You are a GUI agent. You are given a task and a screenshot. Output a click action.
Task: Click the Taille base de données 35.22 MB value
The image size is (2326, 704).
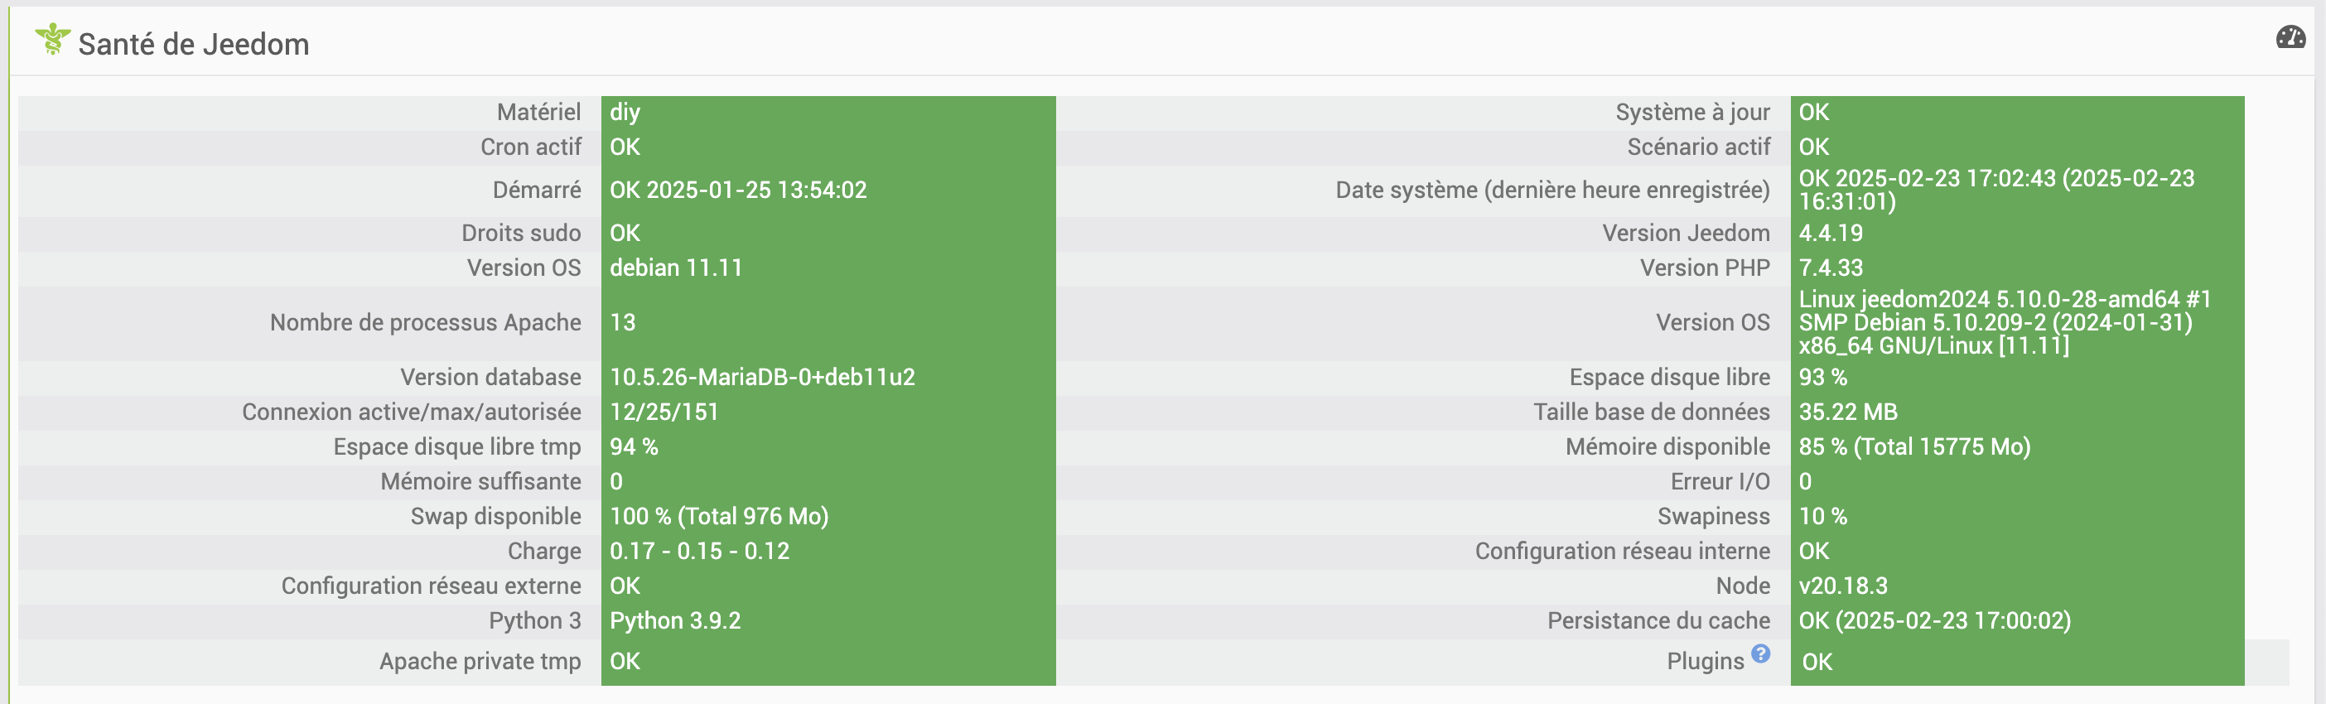1847,412
